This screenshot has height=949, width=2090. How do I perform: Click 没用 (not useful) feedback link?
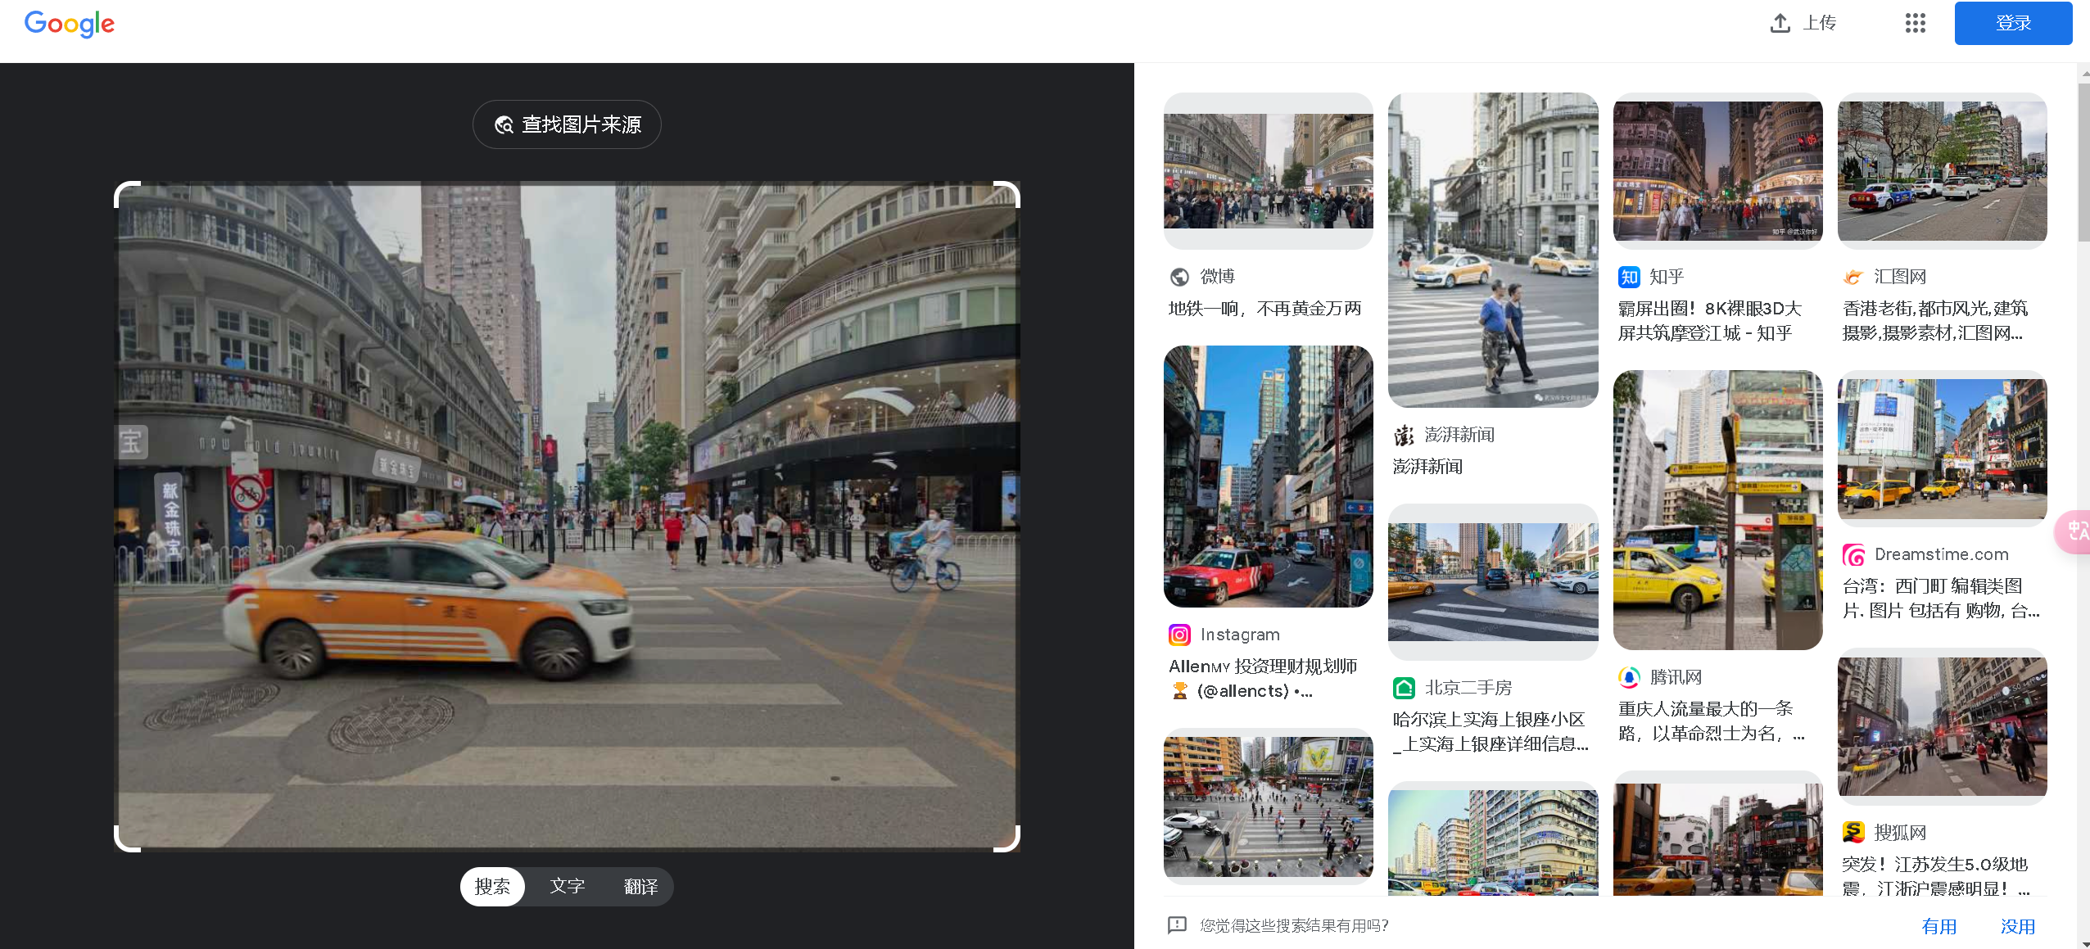pos(2017,926)
